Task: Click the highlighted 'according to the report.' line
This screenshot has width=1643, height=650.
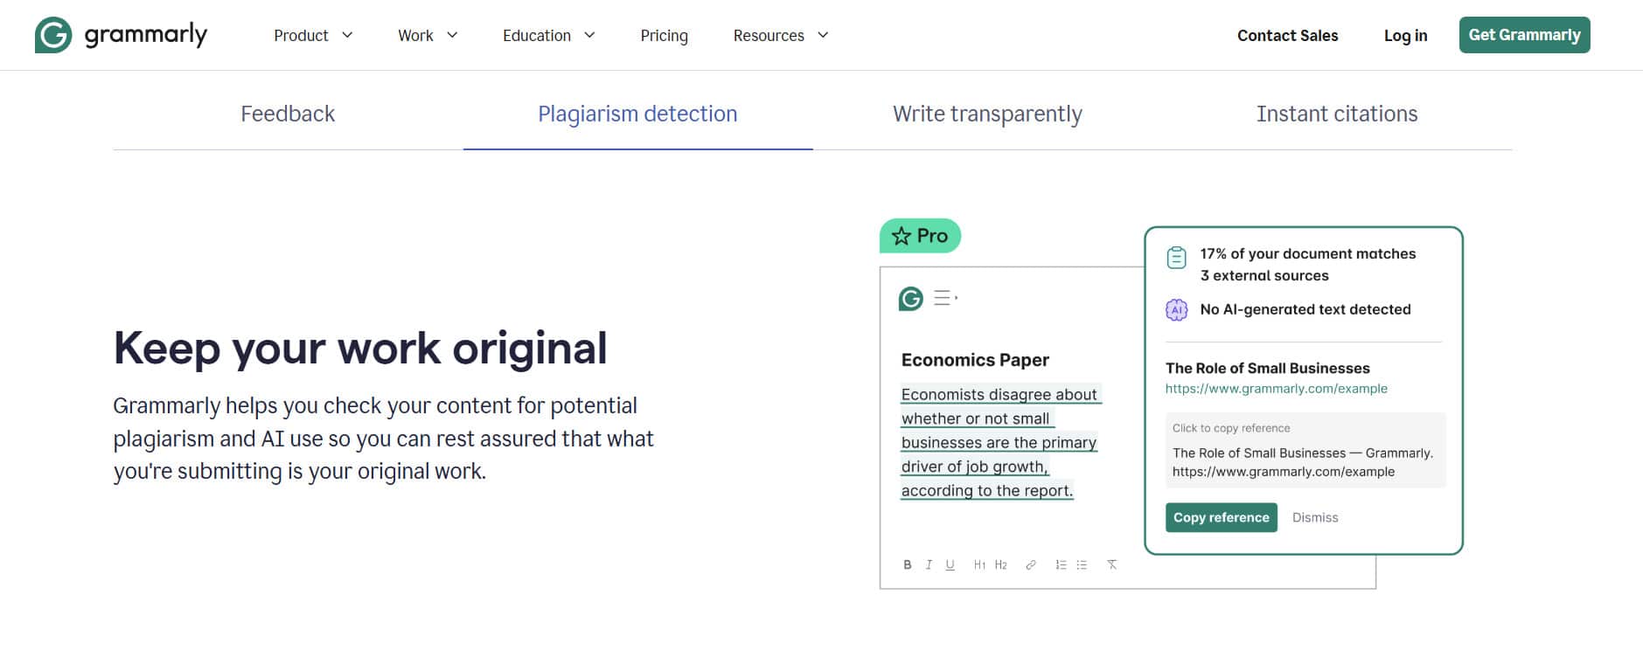Action: pos(987,490)
